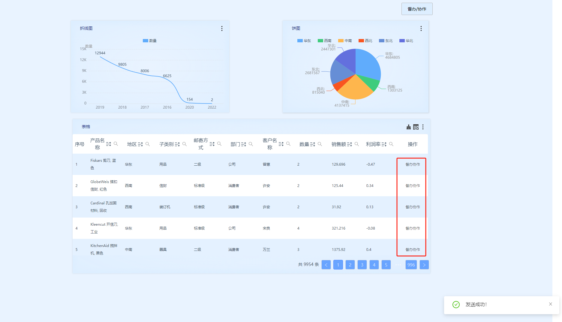Sort the table by 地区 column
This screenshot has height=322, width=562.
pos(140,144)
